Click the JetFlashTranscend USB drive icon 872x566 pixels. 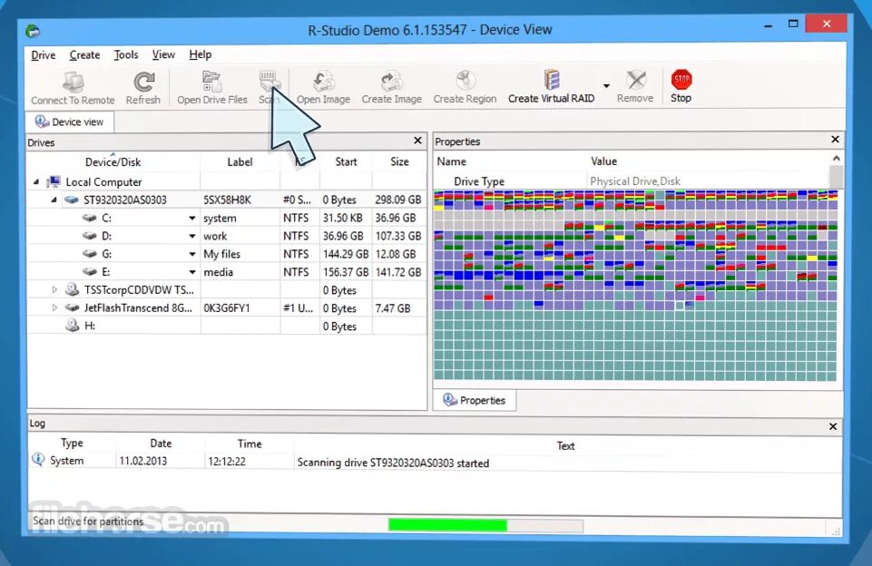click(73, 307)
